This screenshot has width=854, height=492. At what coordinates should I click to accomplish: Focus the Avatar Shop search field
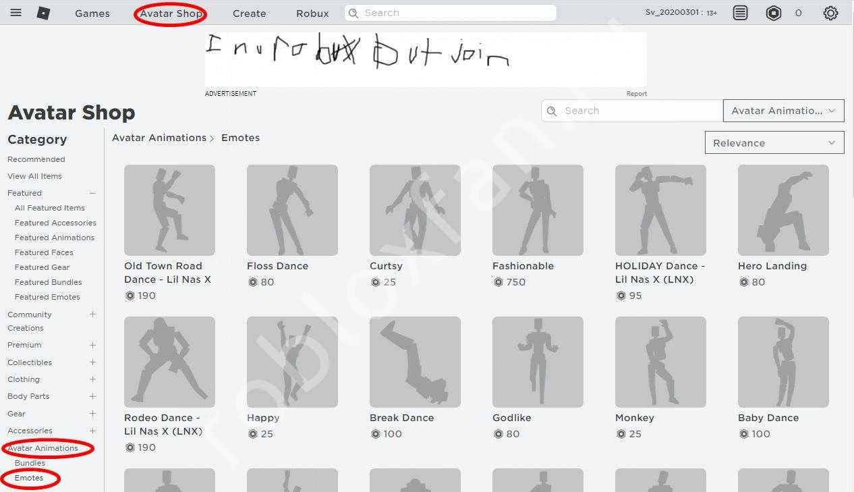631,111
